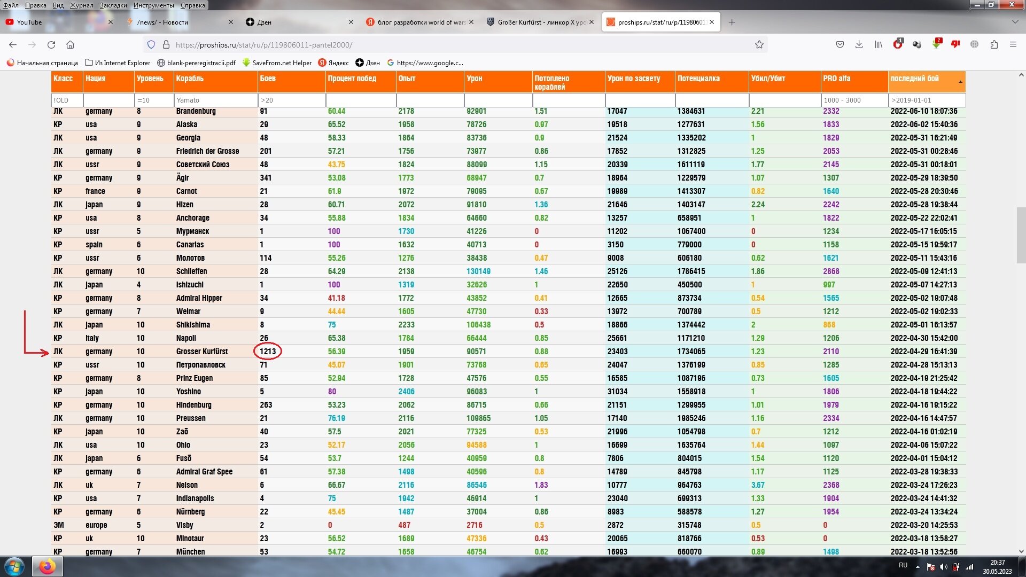Screen dimensions: 1026x577
Task: Open the Pocket save icon
Action: 840,45
